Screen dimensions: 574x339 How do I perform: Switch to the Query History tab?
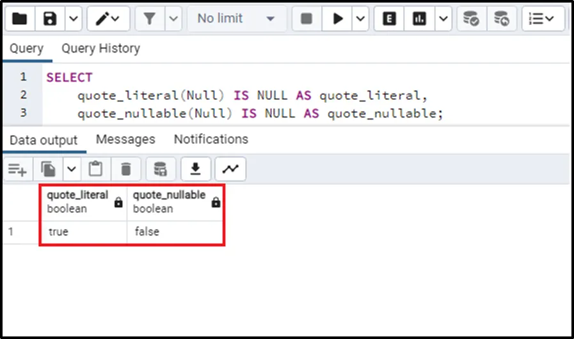tap(100, 49)
